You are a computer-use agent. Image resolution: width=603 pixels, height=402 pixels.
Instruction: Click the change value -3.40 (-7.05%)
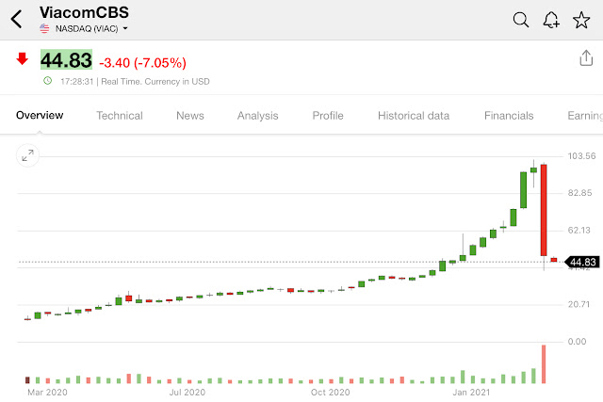click(142, 63)
